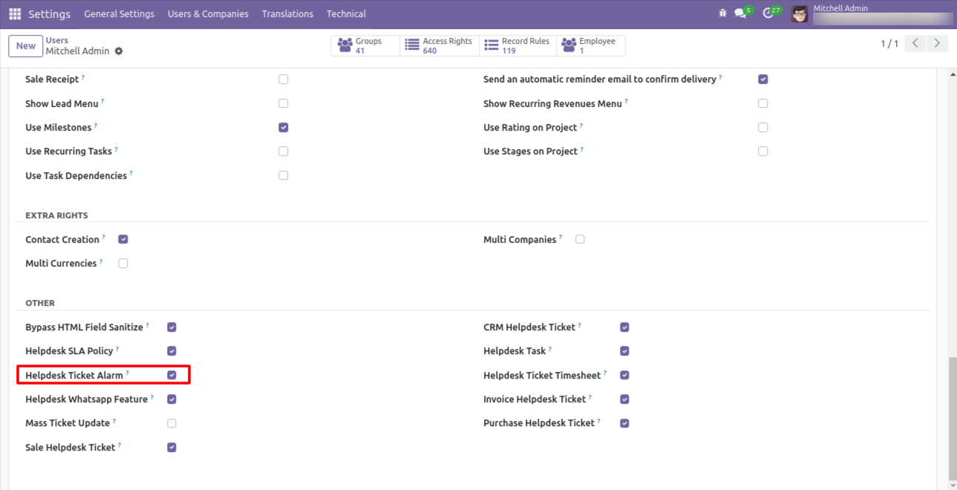Open the gear actions next to Mitchell Admin
The height and width of the screenshot is (490, 957).
click(119, 51)
